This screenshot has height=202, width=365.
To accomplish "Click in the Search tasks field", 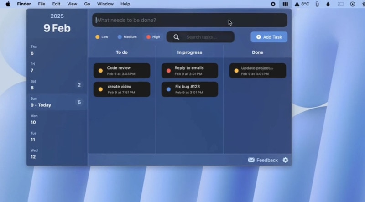I will (208, 37).
